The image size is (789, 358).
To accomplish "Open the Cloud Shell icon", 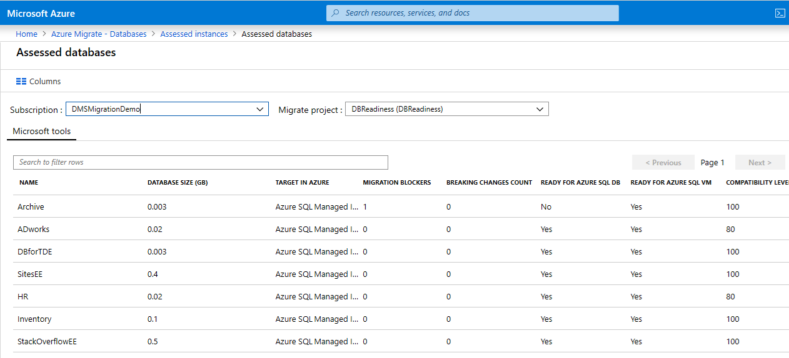I will (x=780, y=13).
